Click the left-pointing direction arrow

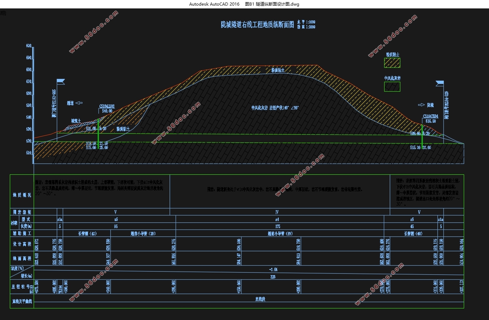pyautogui.click(x=79, y=103)
